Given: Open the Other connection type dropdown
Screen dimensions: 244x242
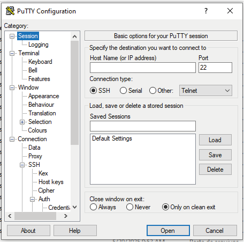Looking at the screenshot, I should point(205,91).
